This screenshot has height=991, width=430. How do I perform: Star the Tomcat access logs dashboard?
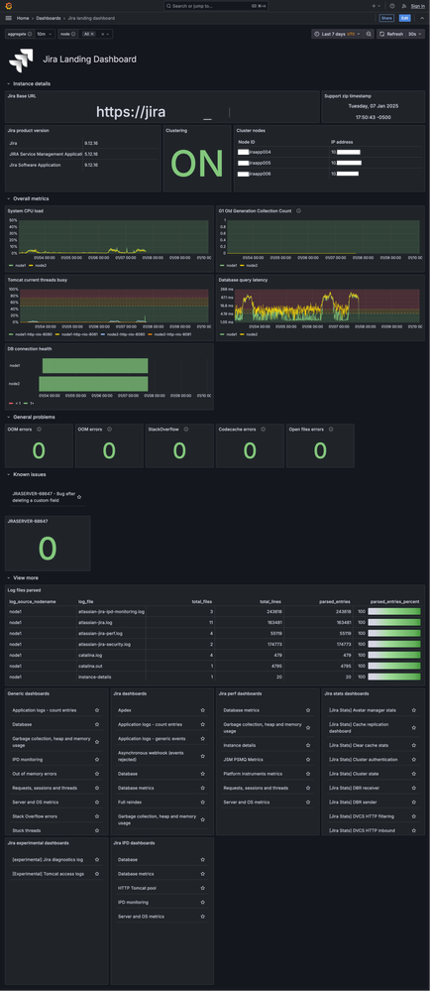(97, 873)
